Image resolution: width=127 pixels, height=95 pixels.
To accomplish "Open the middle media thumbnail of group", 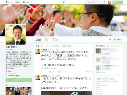I will [19, 91].
